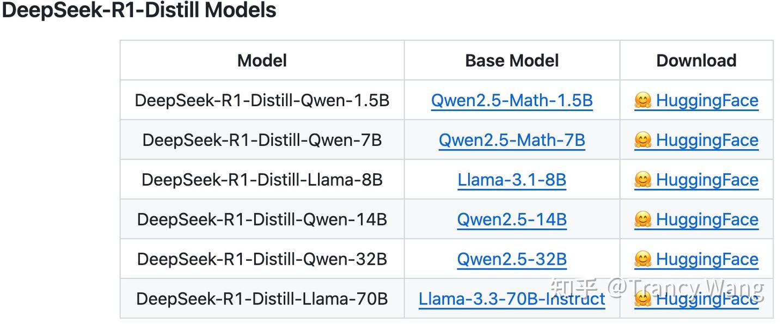The image size is (784, 324).
Task: Click the Download column header
Action: (696, 60)
